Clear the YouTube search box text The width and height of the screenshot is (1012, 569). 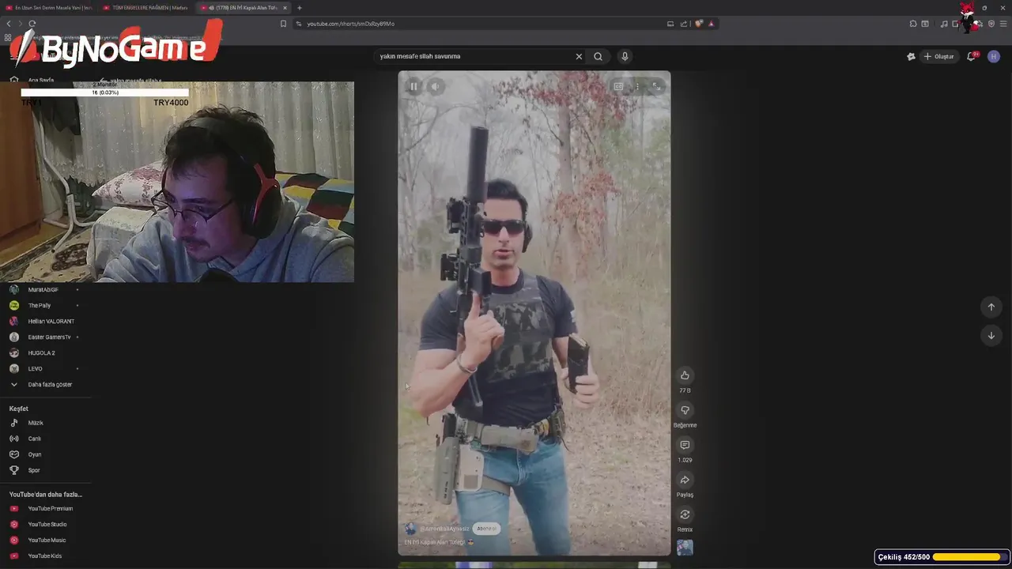(579, 56)
